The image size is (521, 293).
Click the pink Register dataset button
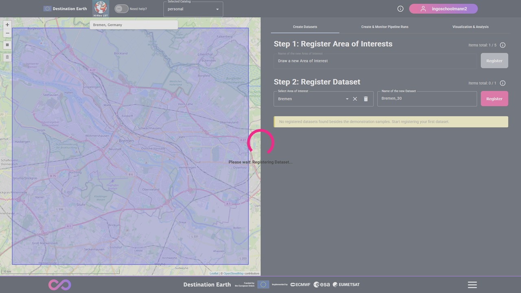(494, 99)
